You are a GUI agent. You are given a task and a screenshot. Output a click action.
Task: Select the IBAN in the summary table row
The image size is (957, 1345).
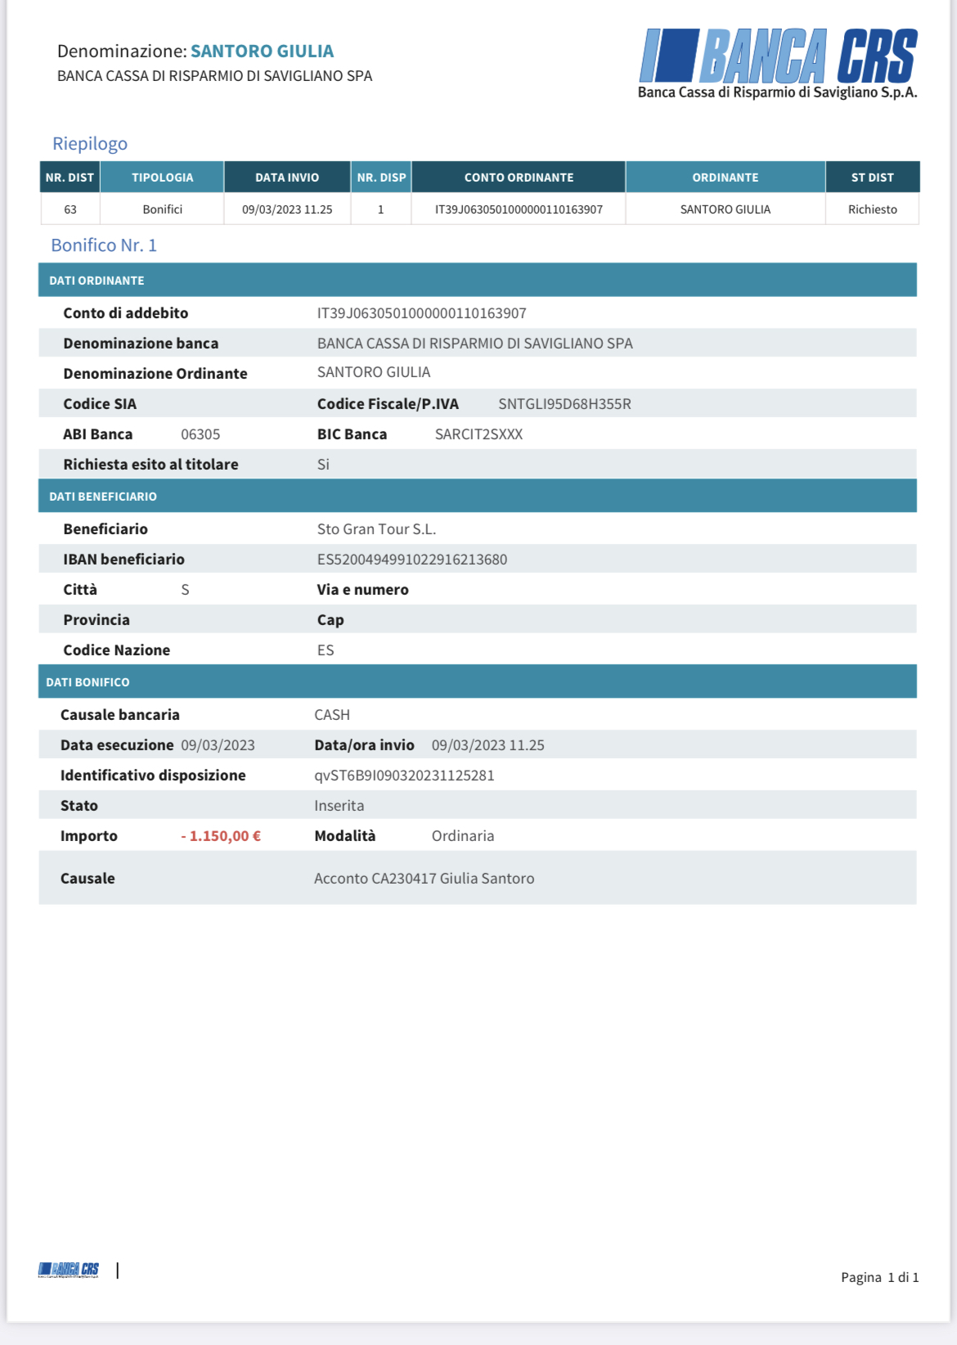click(519, 209)
